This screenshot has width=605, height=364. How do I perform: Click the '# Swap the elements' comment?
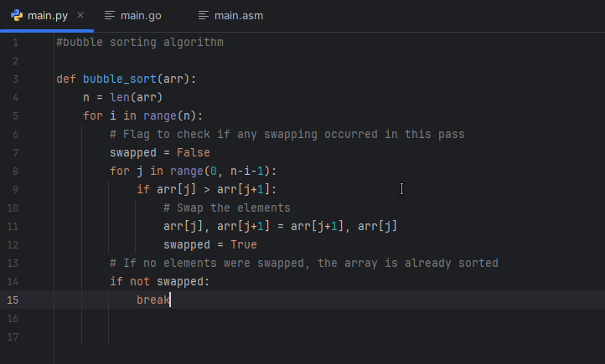coord(226,208)
